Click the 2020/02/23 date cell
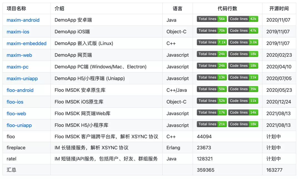This screenshot has width=300, height=179. [x=279, y=55]
